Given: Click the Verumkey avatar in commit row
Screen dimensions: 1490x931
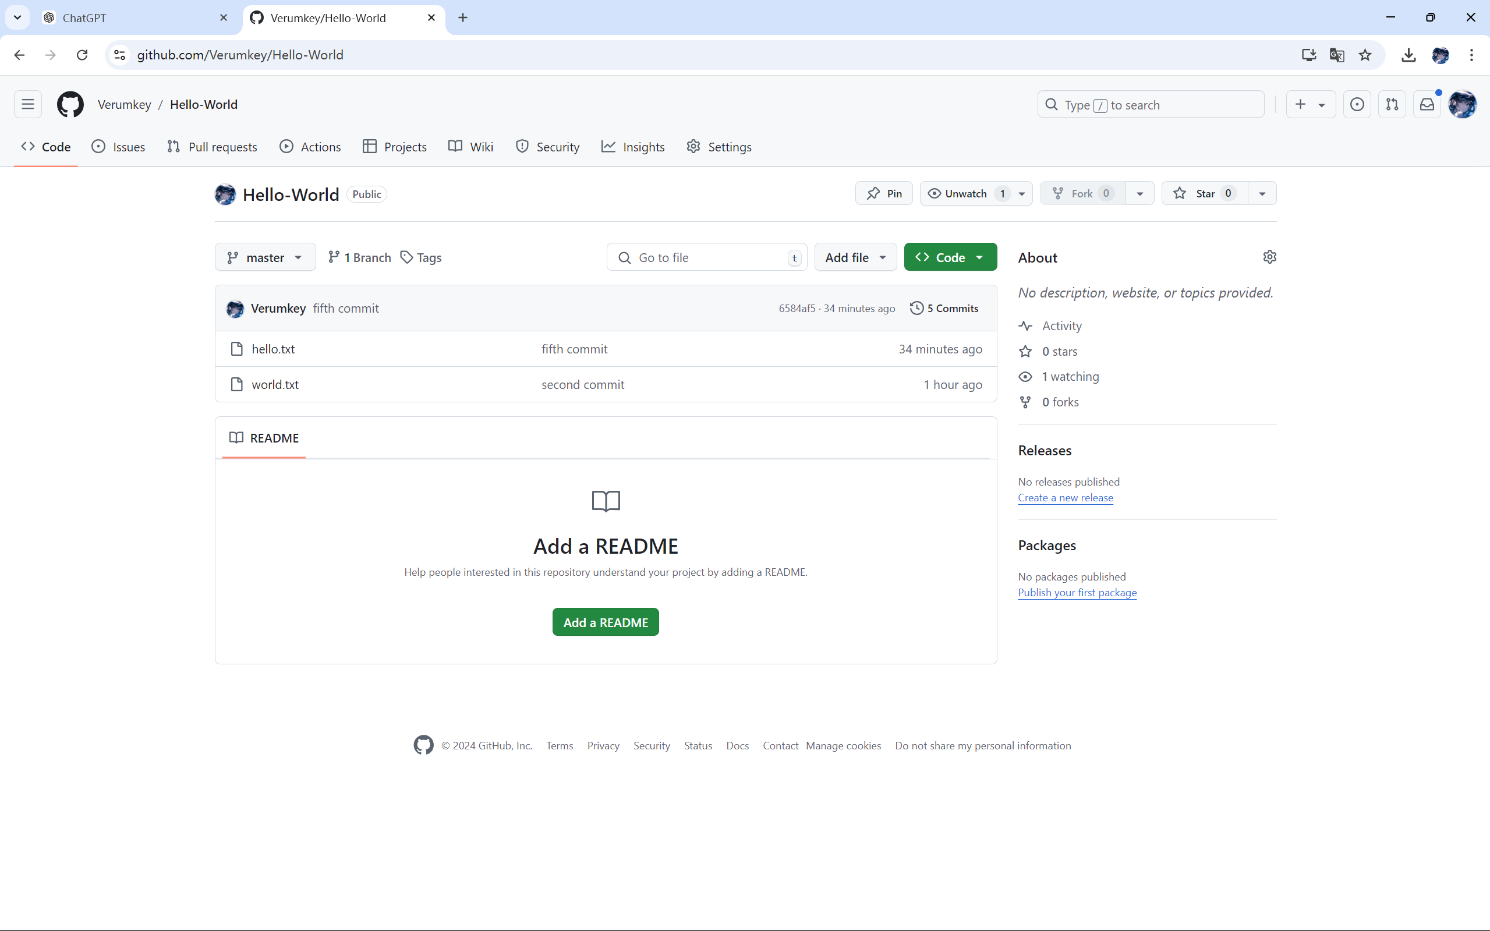Looking at the screenshot, I should click(x=235, y=309).
